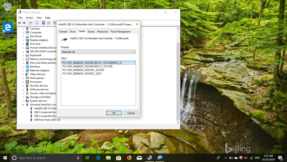
Task: Switch to the Power Management tab
Action: (x=120, y=32)
